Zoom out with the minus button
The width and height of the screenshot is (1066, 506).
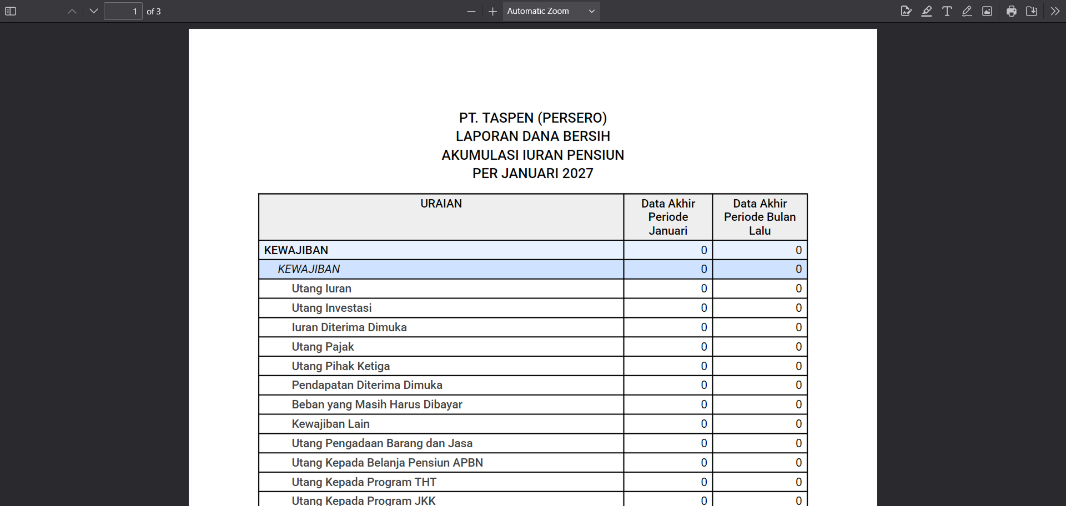[471, 11]
